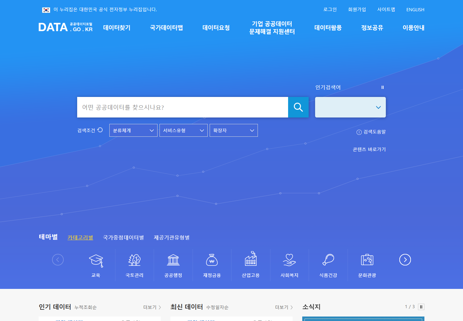Image resolution: width=463 pixels, height=321 pixels.
Task: Select the 국가중점데이터별 theme tab
Action: tap(123, 238)
